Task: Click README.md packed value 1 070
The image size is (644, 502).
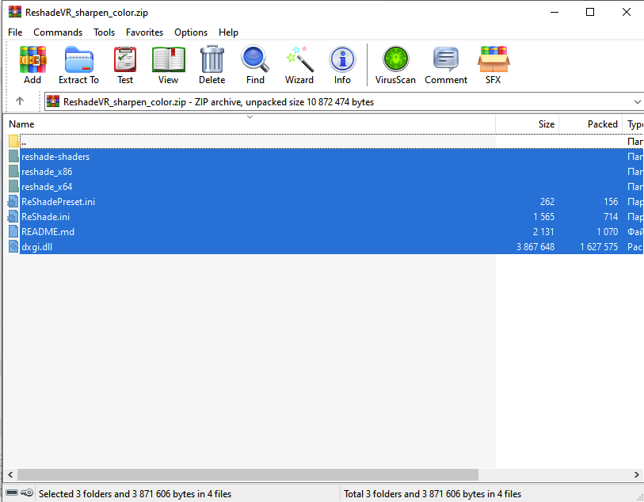Action: [607, 231]
